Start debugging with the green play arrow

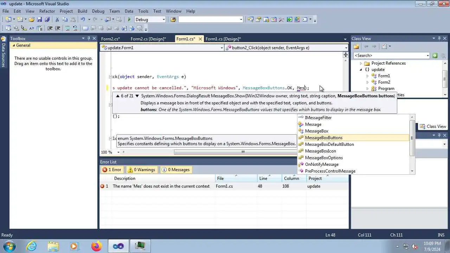point(129,20)
